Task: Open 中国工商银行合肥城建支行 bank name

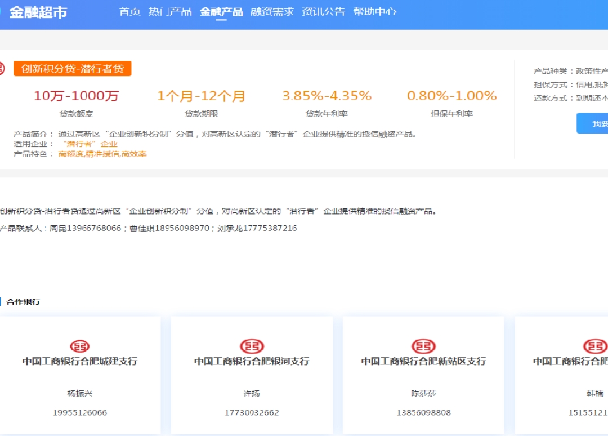Action: (80, 362)
